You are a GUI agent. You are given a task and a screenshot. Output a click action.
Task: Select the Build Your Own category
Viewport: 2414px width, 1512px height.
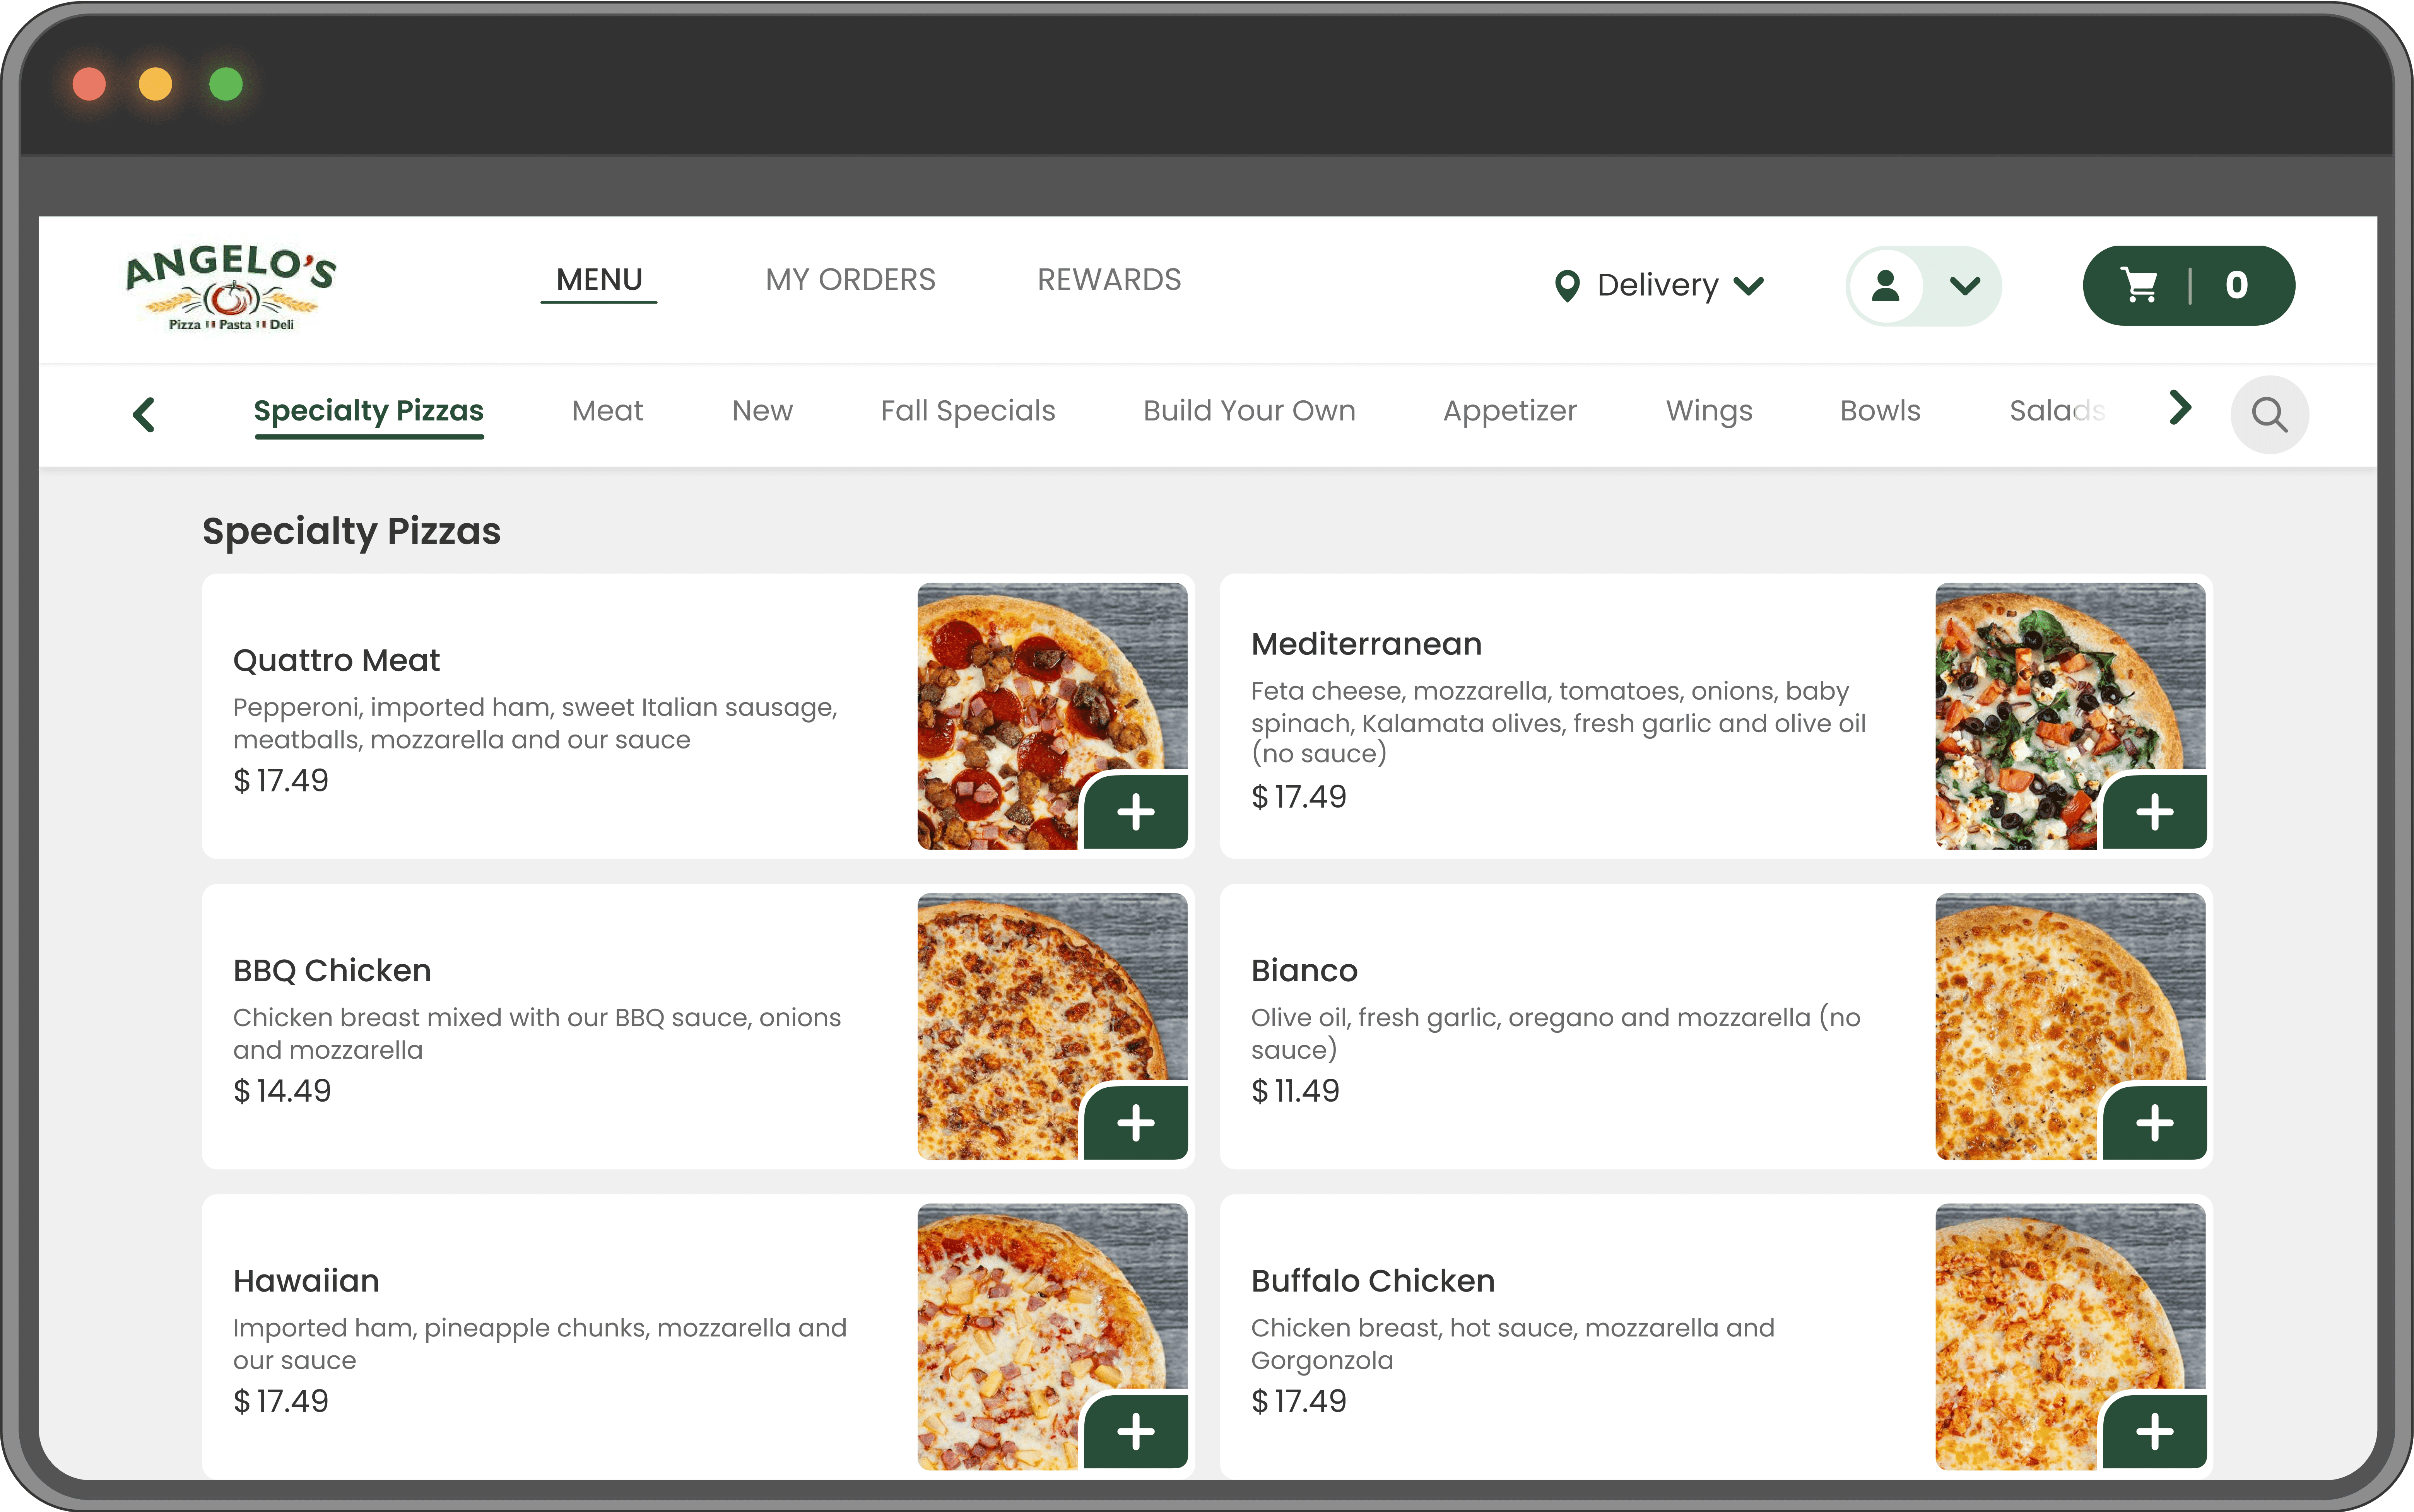pos(1249,411)
